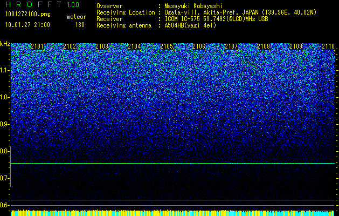Screen dimensions: 339x216
Task: Click the A504HB(yagi 4el) antenna text
Action: pyautogui.click(x=190, y=25)
